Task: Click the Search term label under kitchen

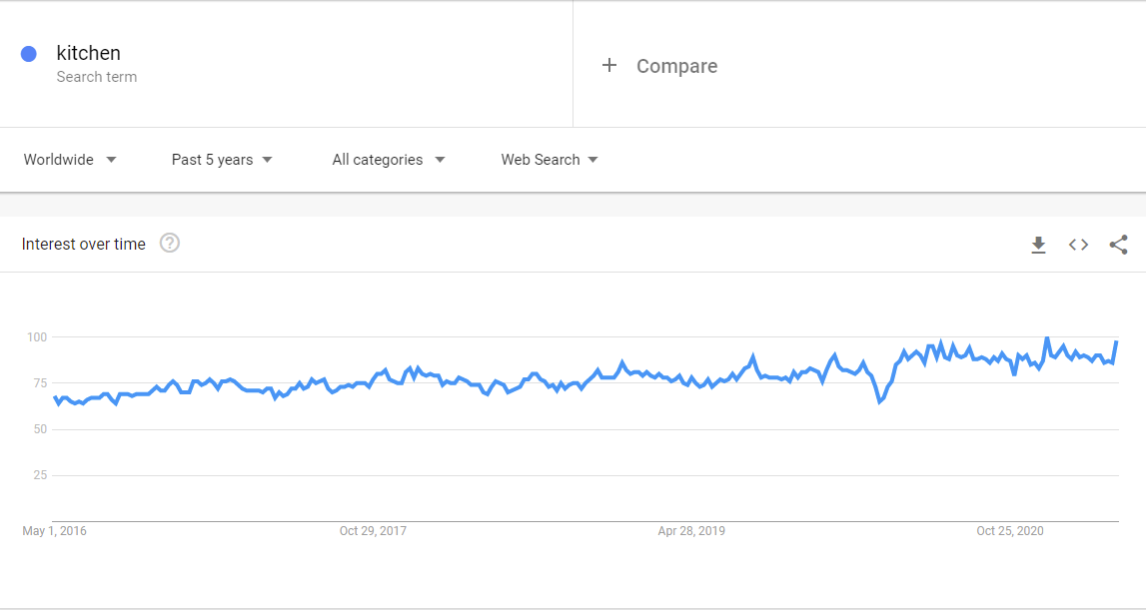Action: coord(97,77)
